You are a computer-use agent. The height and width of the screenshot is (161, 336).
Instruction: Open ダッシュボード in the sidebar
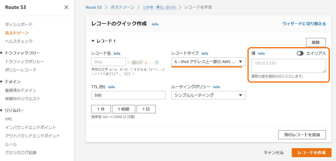click(19, 24)
